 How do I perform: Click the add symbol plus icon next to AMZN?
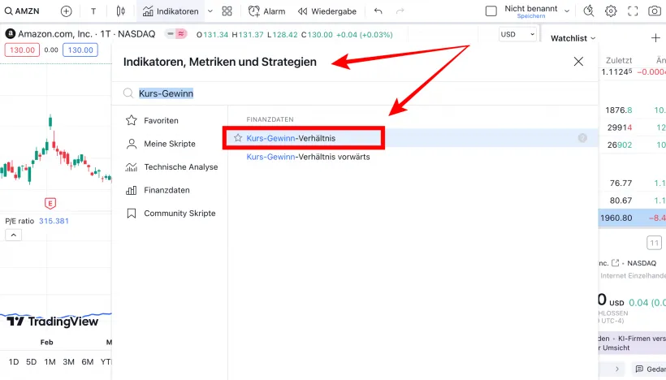[x=67, y=11]
